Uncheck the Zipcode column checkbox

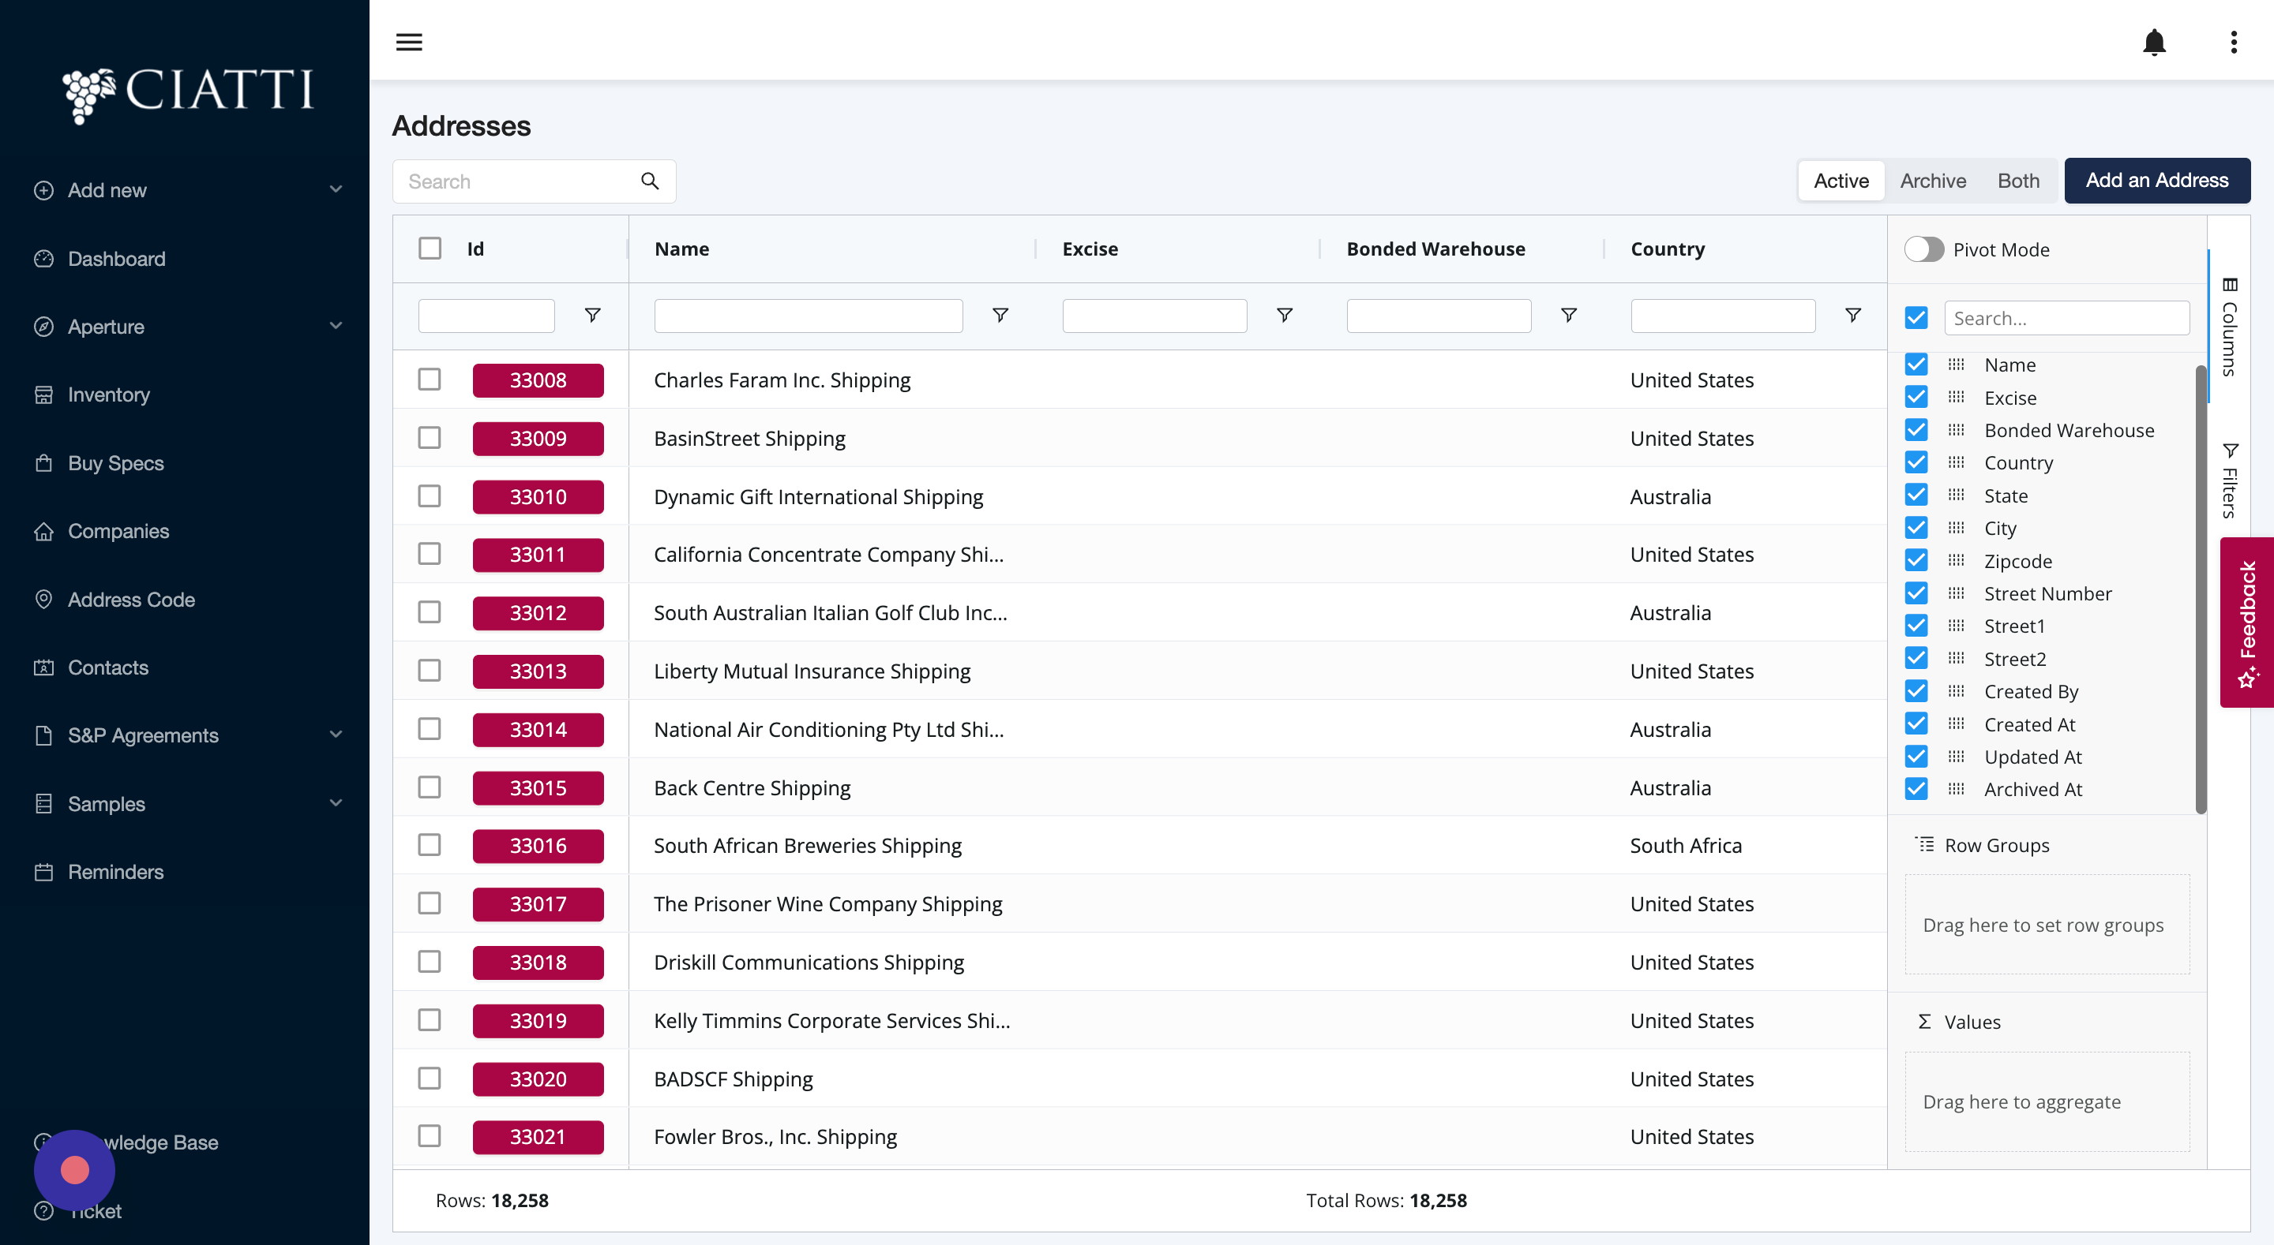click(1916, 560)
